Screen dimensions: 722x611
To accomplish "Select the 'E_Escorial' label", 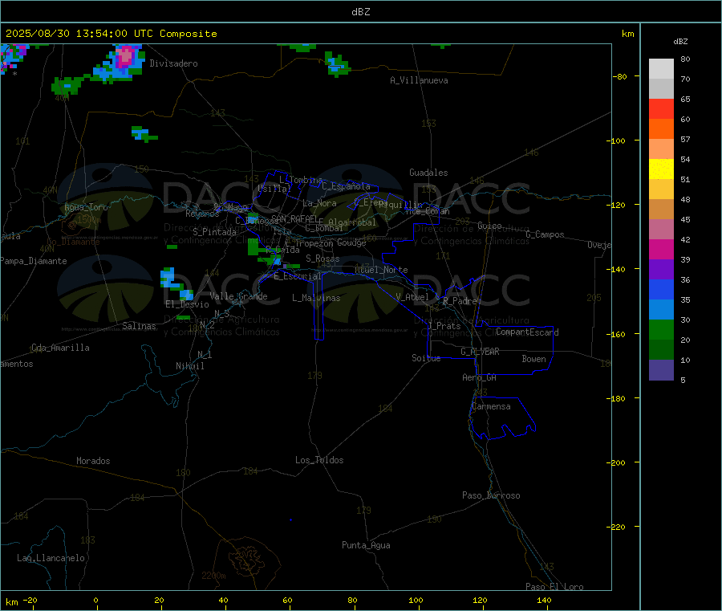I will pos(297,276).
